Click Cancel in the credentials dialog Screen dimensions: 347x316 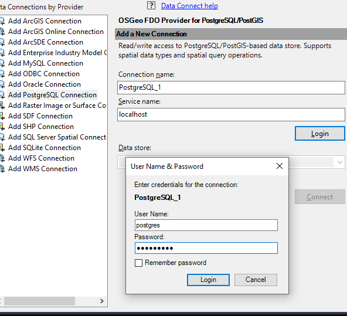(256, 280)
